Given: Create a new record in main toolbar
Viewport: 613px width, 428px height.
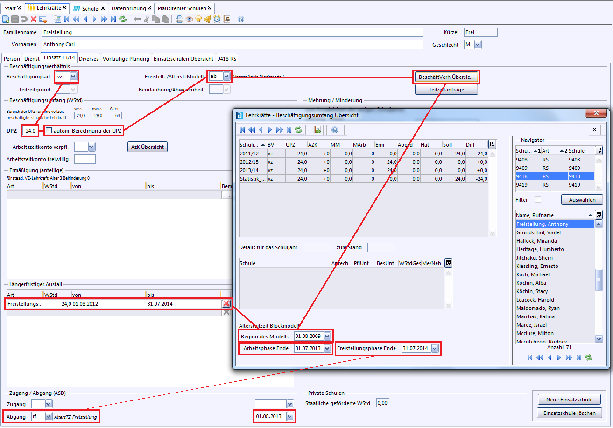Looking at the screenshot, I should 6,19.
